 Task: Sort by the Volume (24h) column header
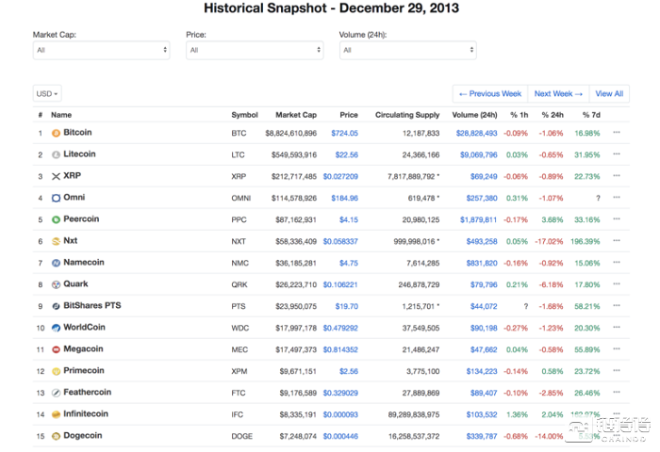click(x=474, y=115)
